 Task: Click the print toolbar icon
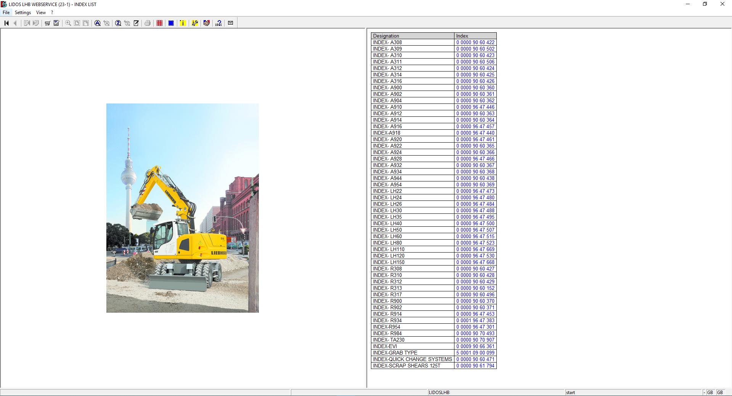[148, 23]
